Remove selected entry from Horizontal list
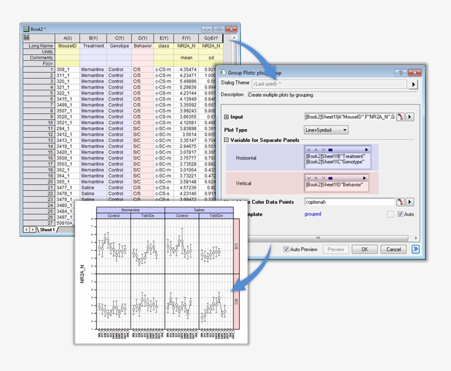The image size is (451, 371). coord(323,149)
